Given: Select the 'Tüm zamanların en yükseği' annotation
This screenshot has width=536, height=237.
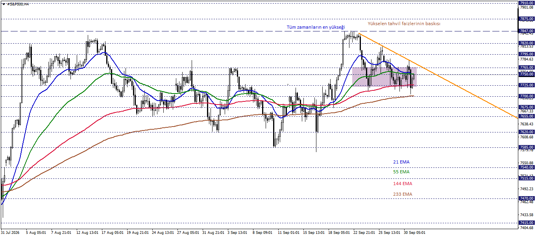Looking at the screenshot, I should coord(316,27).
